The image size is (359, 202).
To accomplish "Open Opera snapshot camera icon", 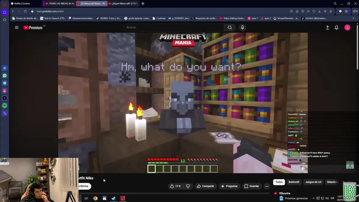I will pos(297,11).
